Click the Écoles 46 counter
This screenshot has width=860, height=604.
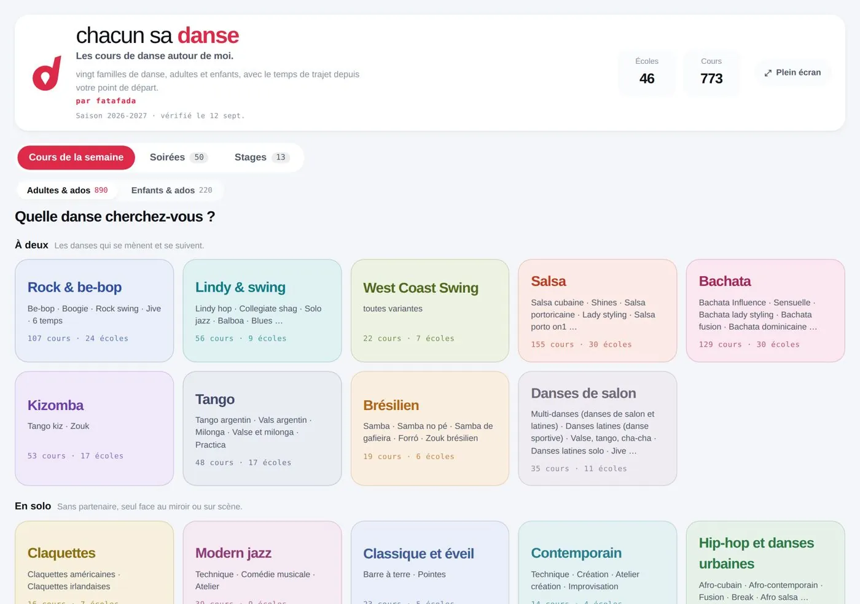click(647, 72)
